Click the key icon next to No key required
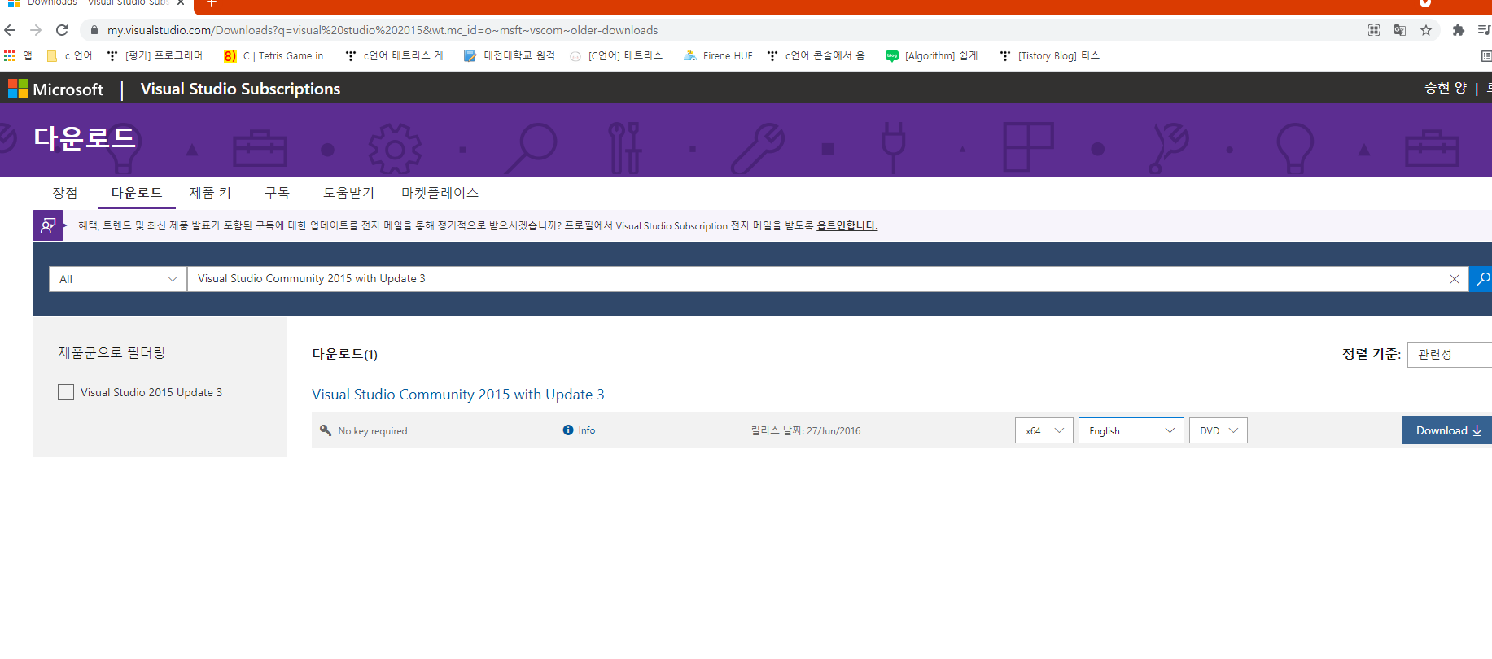This screenshot has height=659, width=1492. click(326, 430)
